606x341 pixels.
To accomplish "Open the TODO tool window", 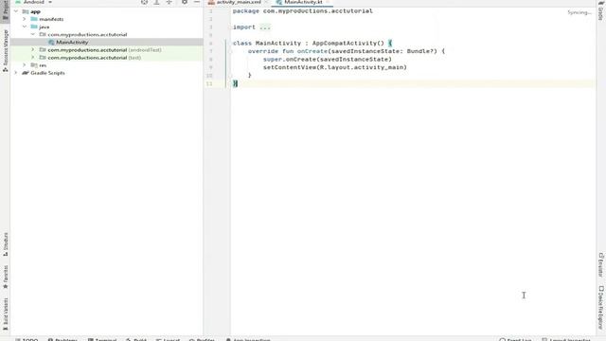I will coord(27,339).
